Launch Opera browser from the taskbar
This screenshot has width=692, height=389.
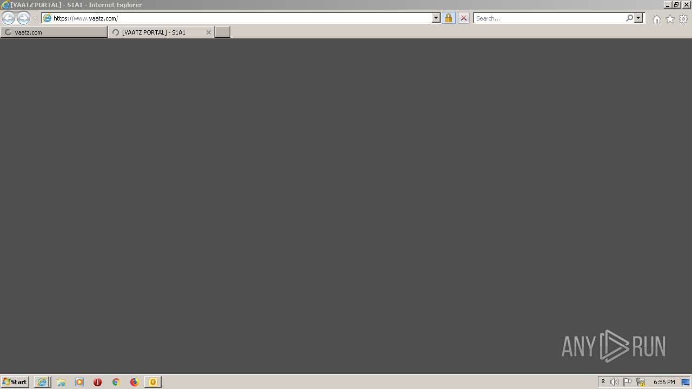click(x=98, y=382)
